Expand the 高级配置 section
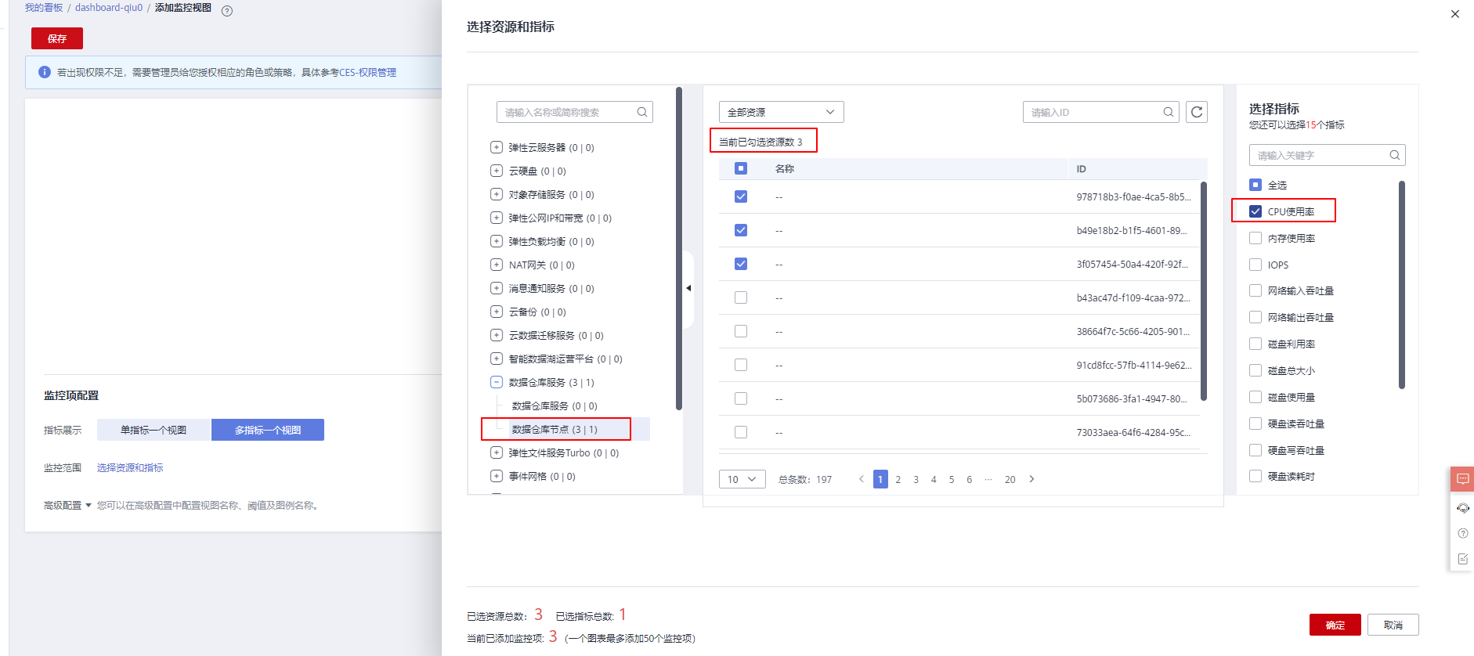 click(x=68, y=506)
